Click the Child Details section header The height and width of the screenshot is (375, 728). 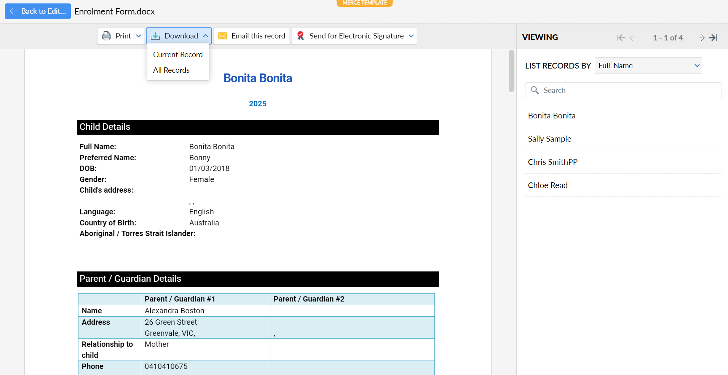pos(258,127)
